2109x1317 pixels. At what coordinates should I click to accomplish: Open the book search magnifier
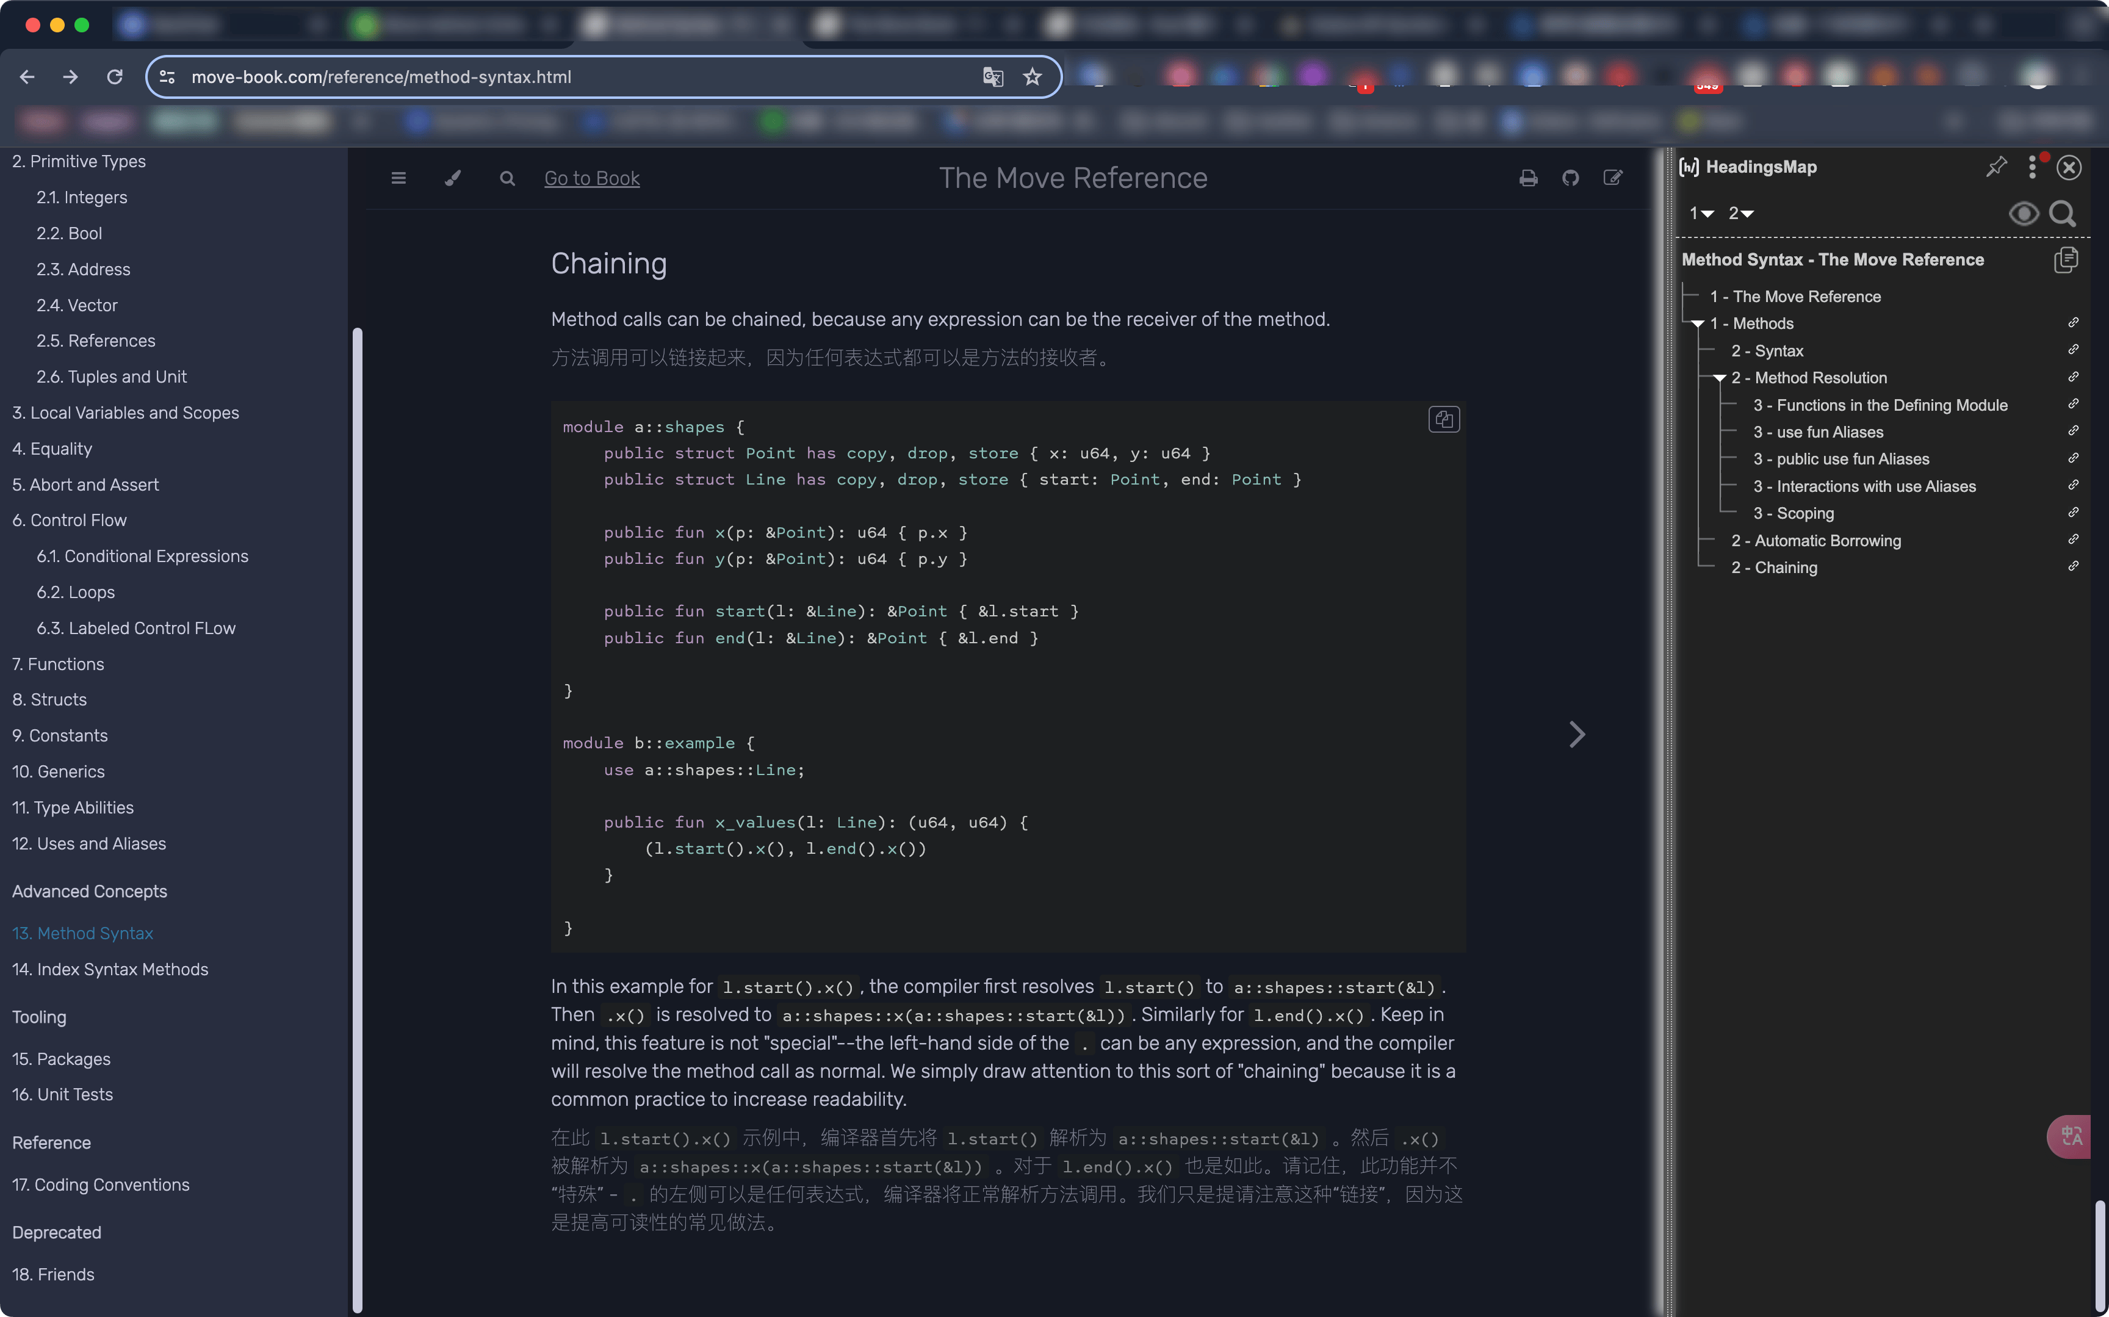tap(508, 179)
